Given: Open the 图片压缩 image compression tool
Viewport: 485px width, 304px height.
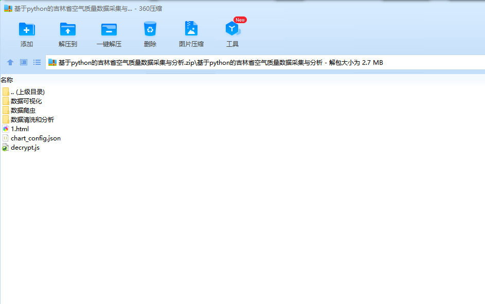Looking at the screenshot, I should (x=191, y=28).
